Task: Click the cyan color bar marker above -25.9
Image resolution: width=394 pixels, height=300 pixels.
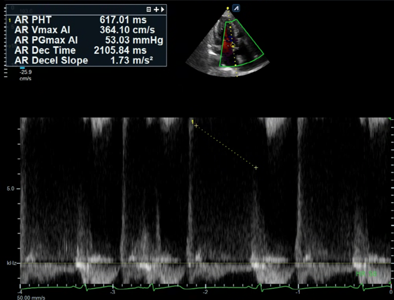Action: 22,68
